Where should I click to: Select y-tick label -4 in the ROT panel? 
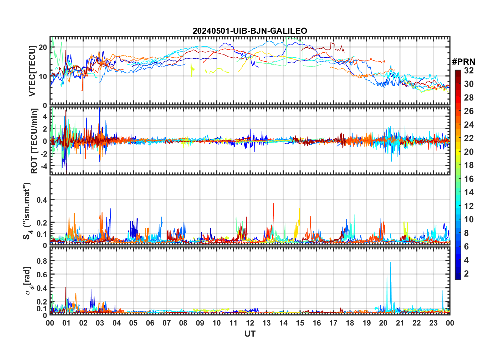[44, 166]
